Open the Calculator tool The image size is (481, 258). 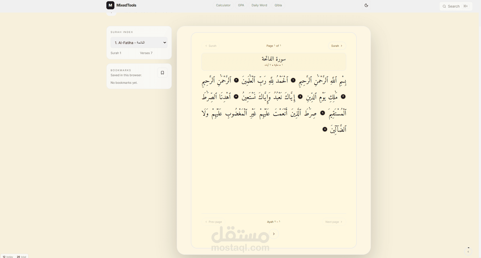pyautogui.click(x=223, y=5)
